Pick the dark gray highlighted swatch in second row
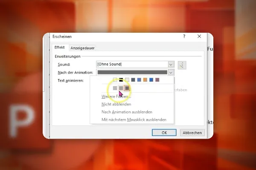Viewport: 256px width, 170px height. pyautogui.click(x=127, y=88)
